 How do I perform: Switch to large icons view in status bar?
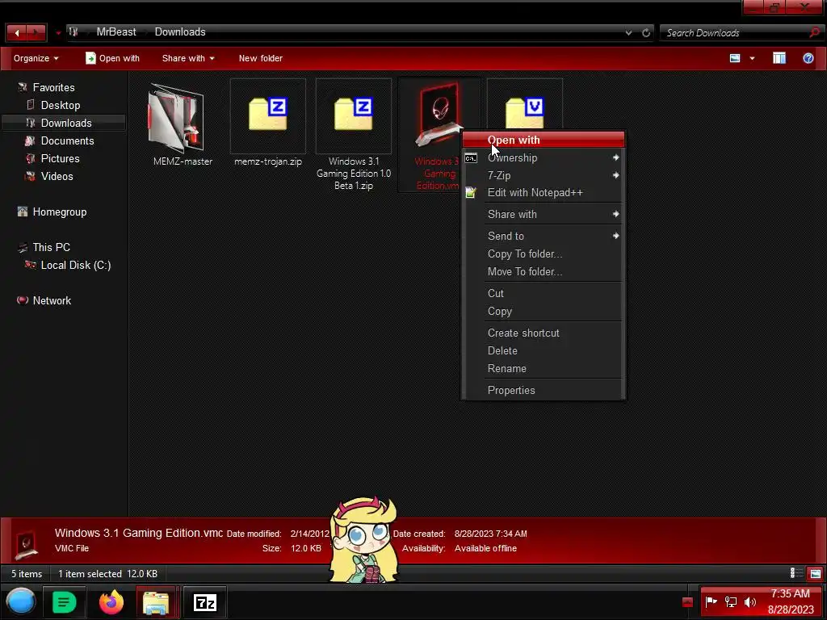point(815,573)
